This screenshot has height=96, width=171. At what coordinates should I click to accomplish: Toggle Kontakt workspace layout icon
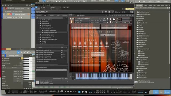point(109,12)
